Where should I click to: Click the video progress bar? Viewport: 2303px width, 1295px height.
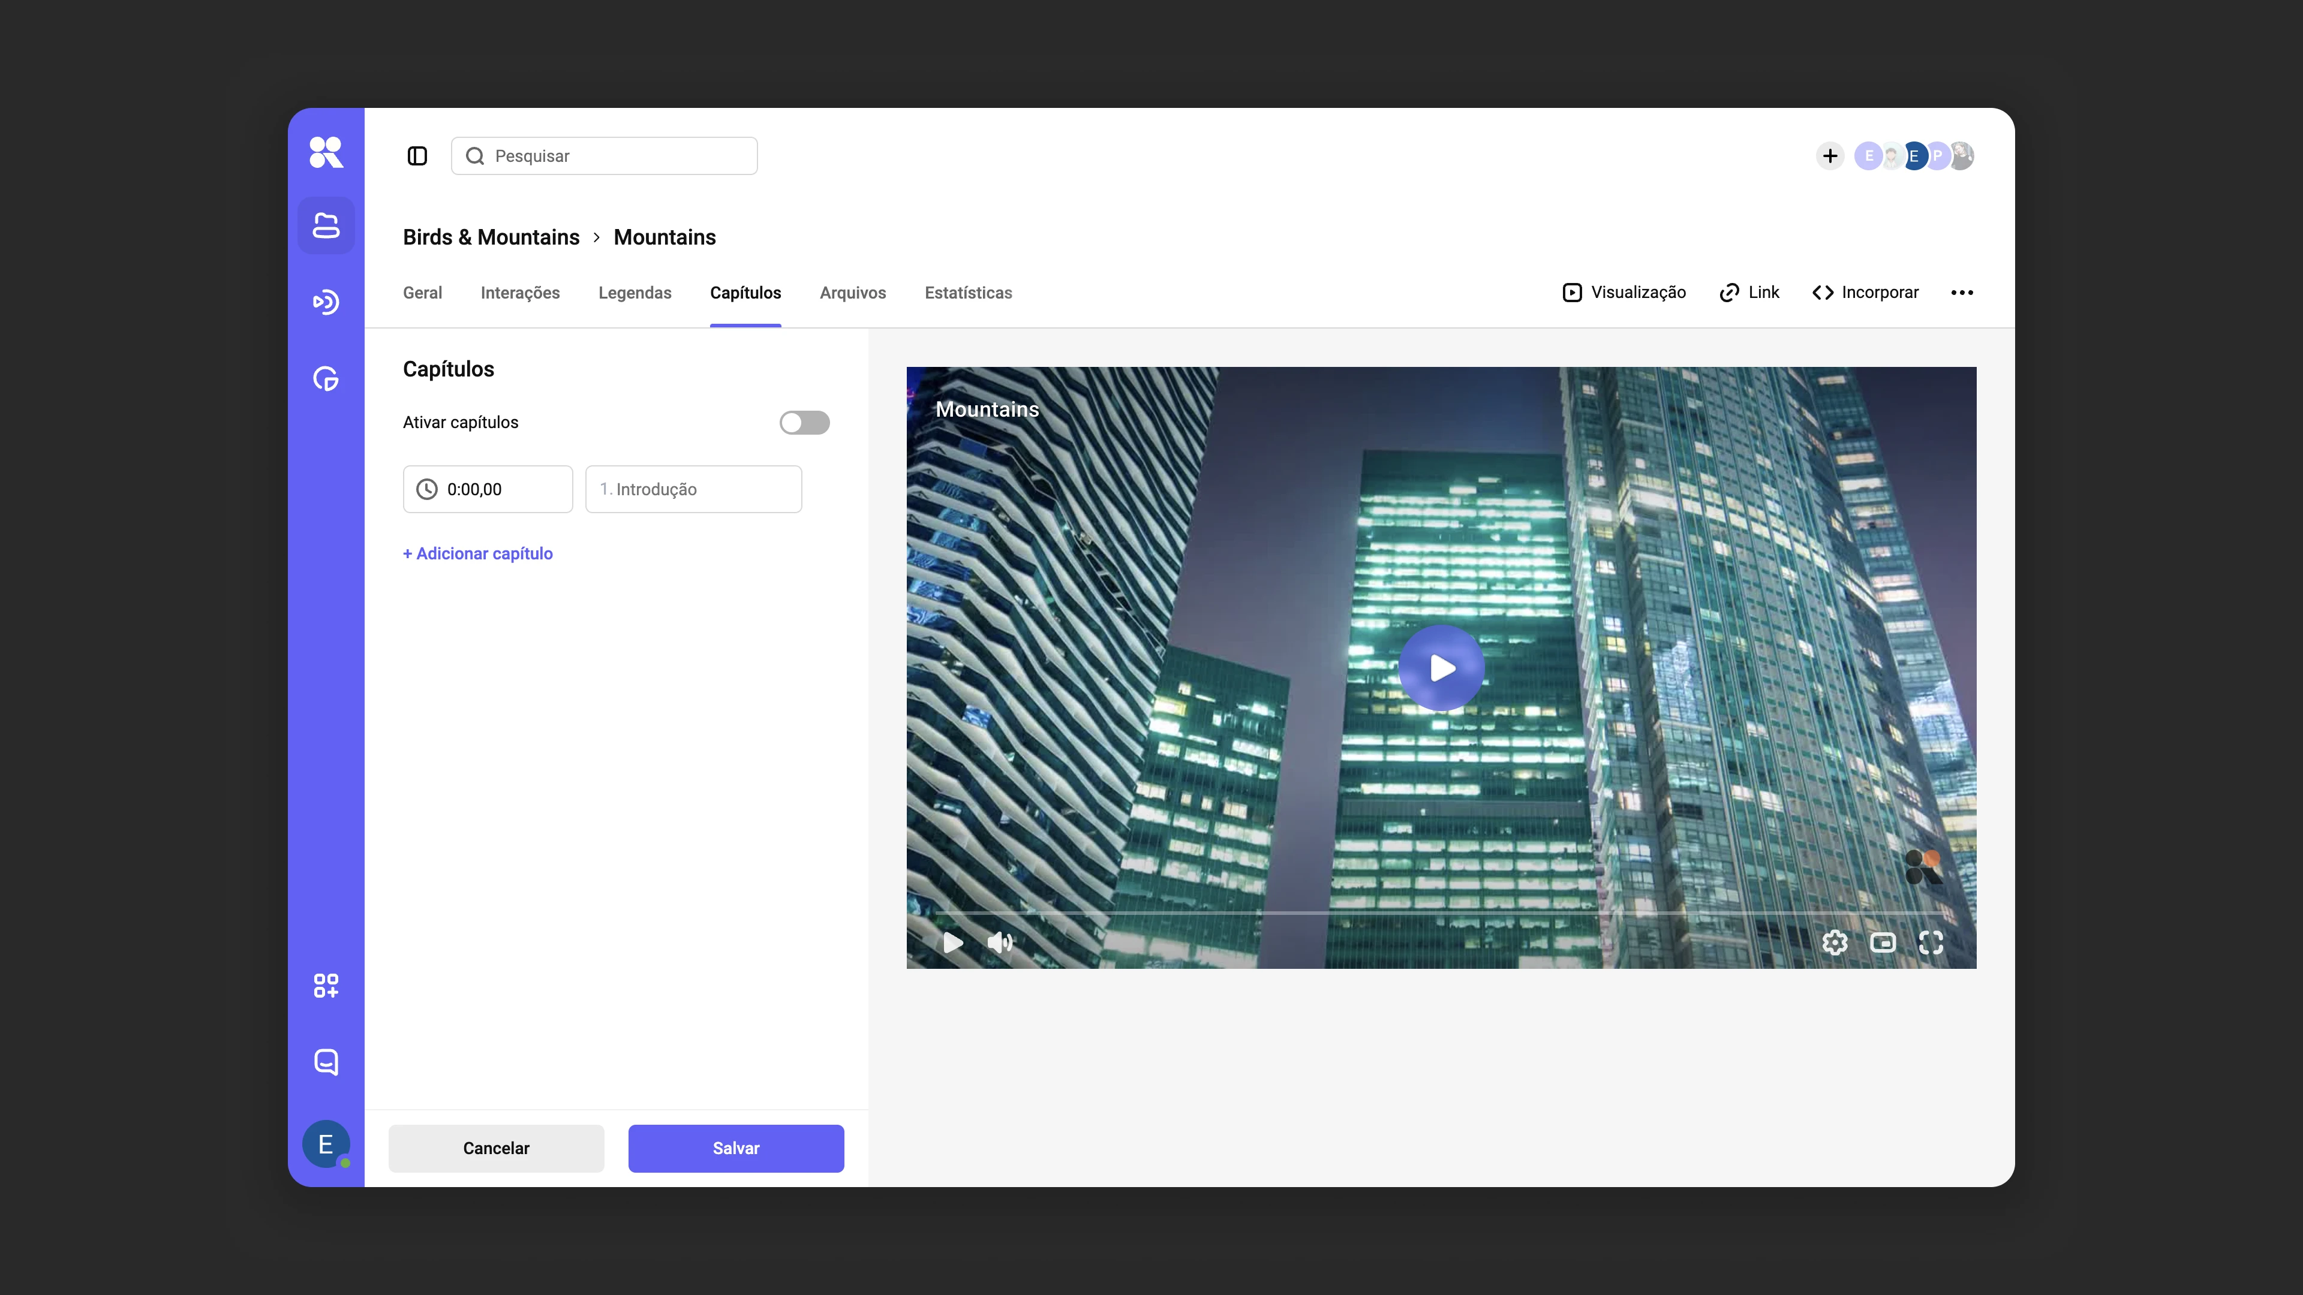tap(1441, 913)
